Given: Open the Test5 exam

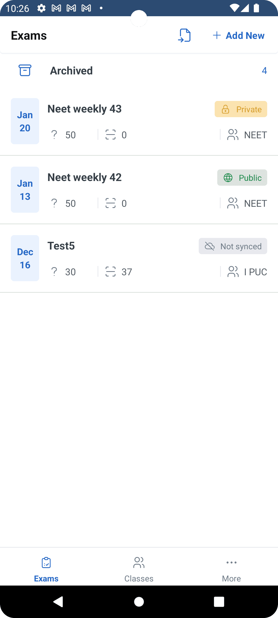Looking at the screenshot, I should pos(61,246).
